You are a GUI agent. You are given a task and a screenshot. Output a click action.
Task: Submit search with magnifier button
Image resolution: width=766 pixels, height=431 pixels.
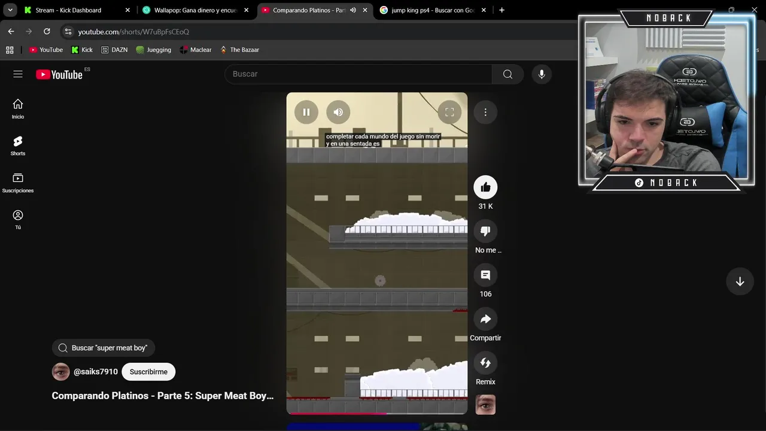click(507, 74)
